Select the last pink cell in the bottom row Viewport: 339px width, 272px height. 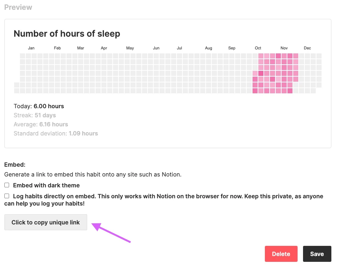coord(290,91)
